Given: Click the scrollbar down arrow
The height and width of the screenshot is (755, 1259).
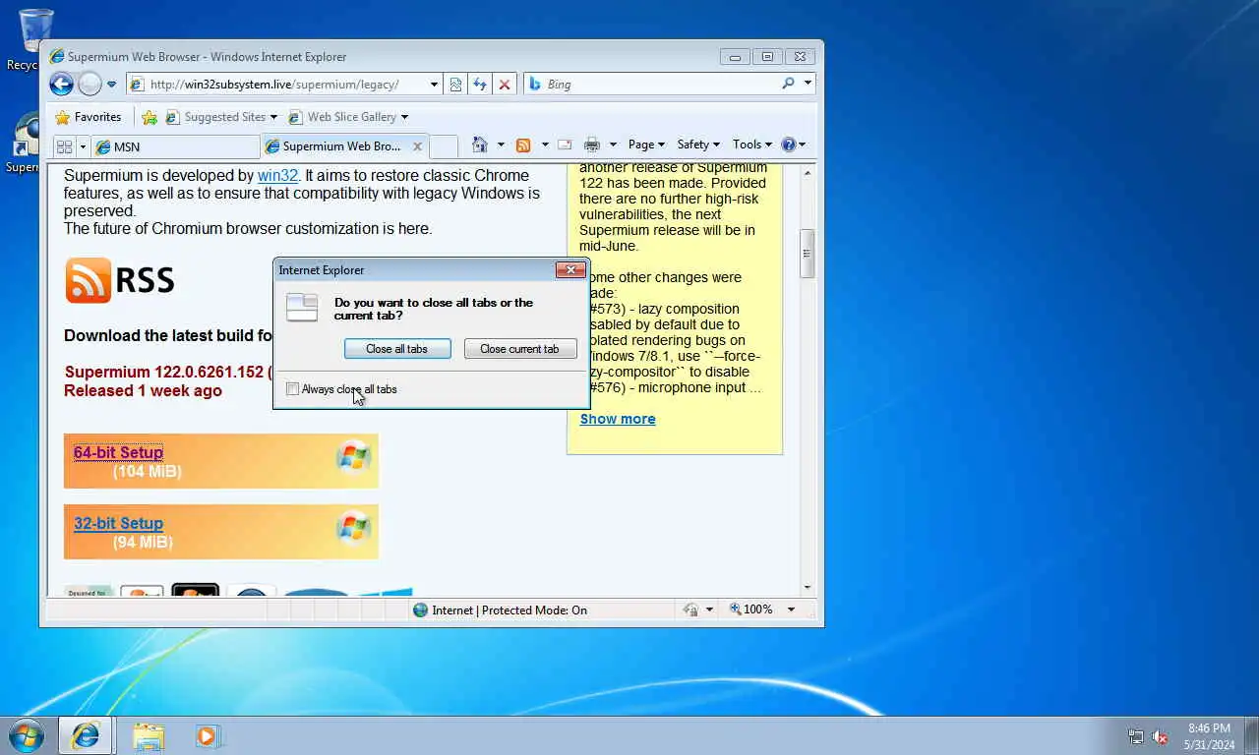Looking at the screenshot, I should tap(808, 587).
